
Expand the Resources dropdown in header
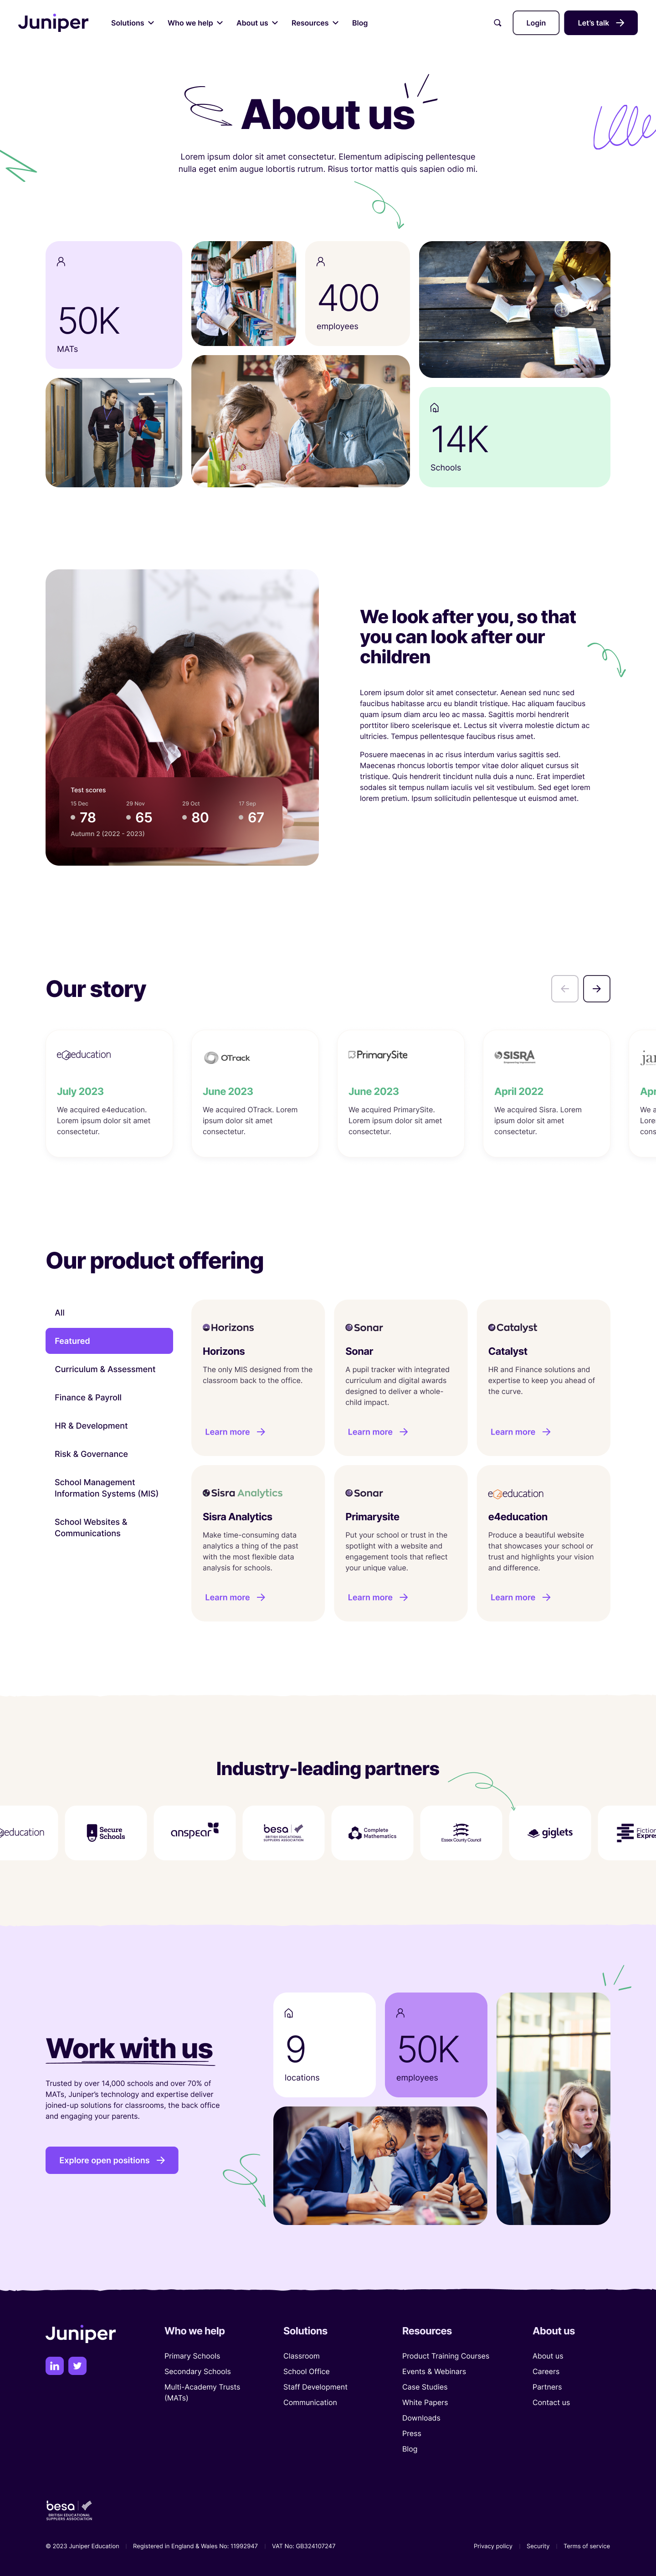coord(314,23)
